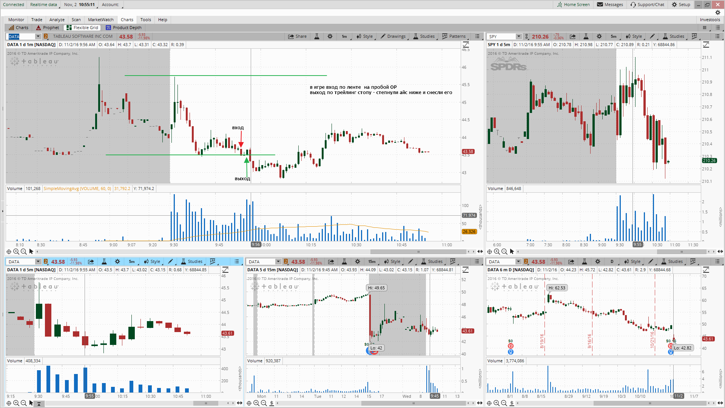725x408 pixels.
Task: Open Studies on the DATA 1m chart toolbar
Action: click(424, 36)
